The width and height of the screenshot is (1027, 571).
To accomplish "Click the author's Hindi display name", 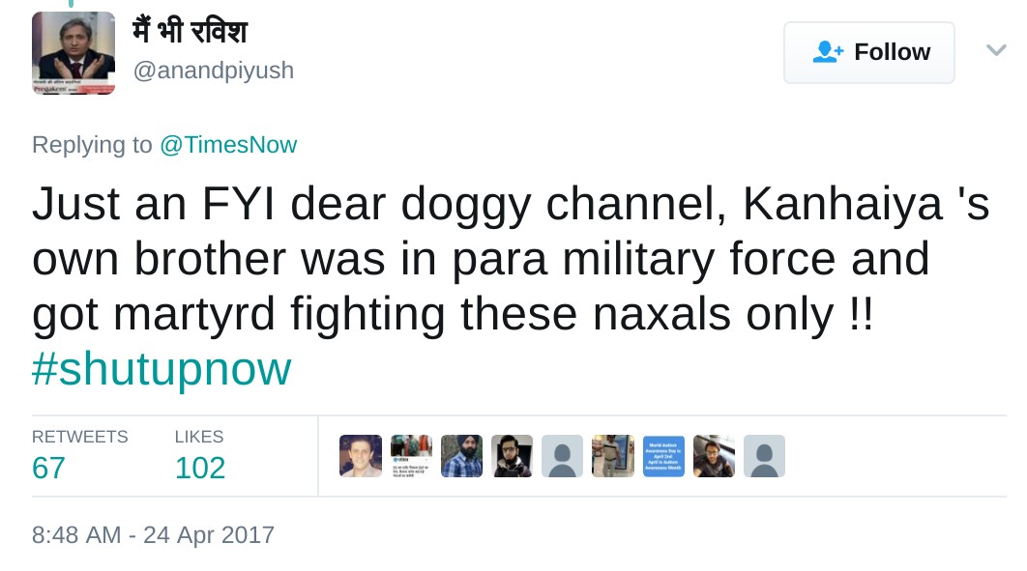I will 190,32.
